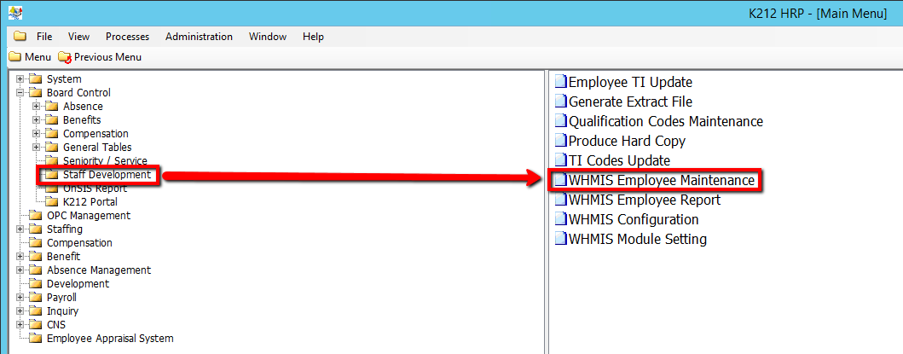The width and height of the screenshot is (903, 354).
Task: Click the Generate Extract File document icon
Action: pos(560,102)
